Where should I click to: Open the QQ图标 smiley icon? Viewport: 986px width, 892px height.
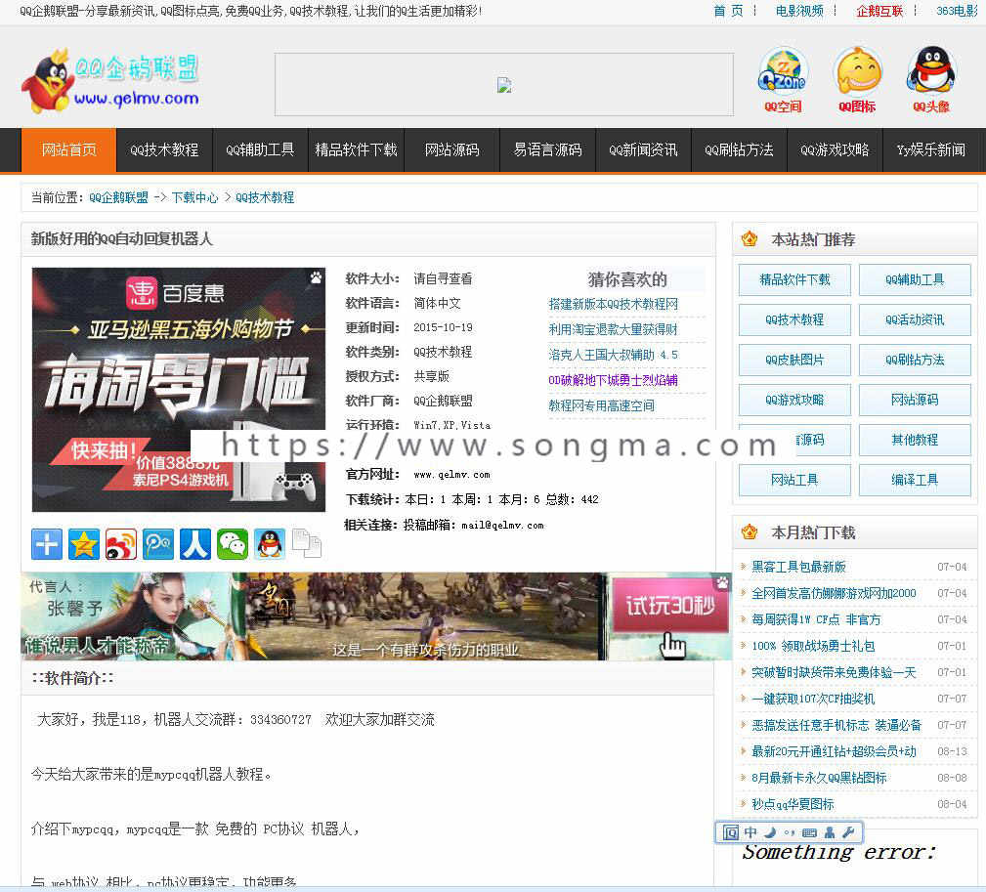[857, 79]
